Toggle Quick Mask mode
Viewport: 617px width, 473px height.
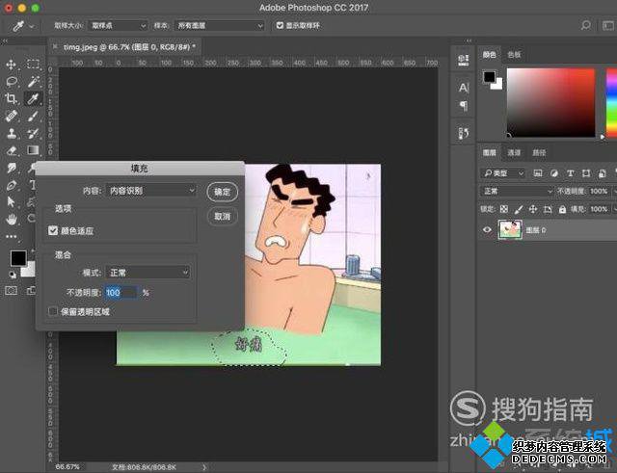[x=11, y=291]
